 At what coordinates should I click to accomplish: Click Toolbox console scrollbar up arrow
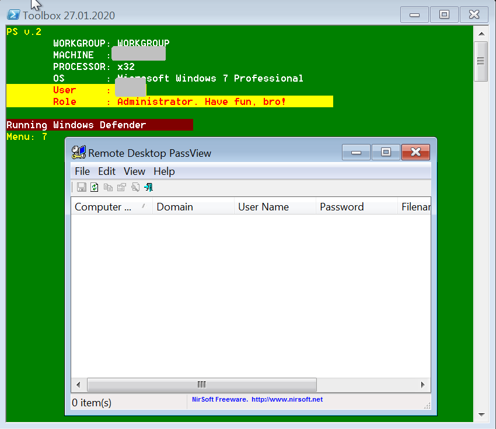[481, 34]
